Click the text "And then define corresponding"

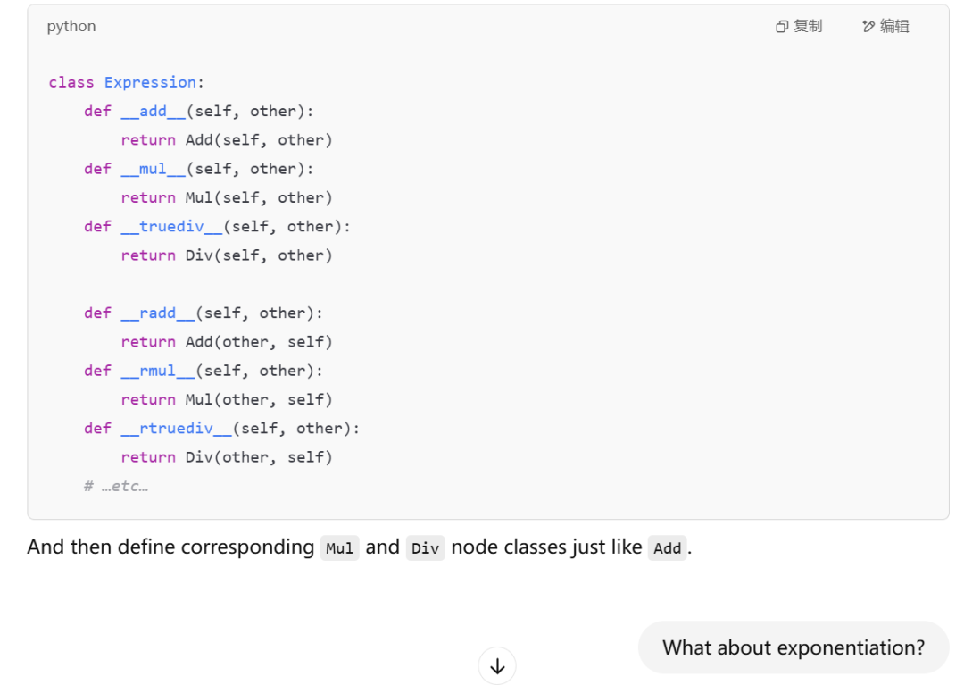[170, 547]
